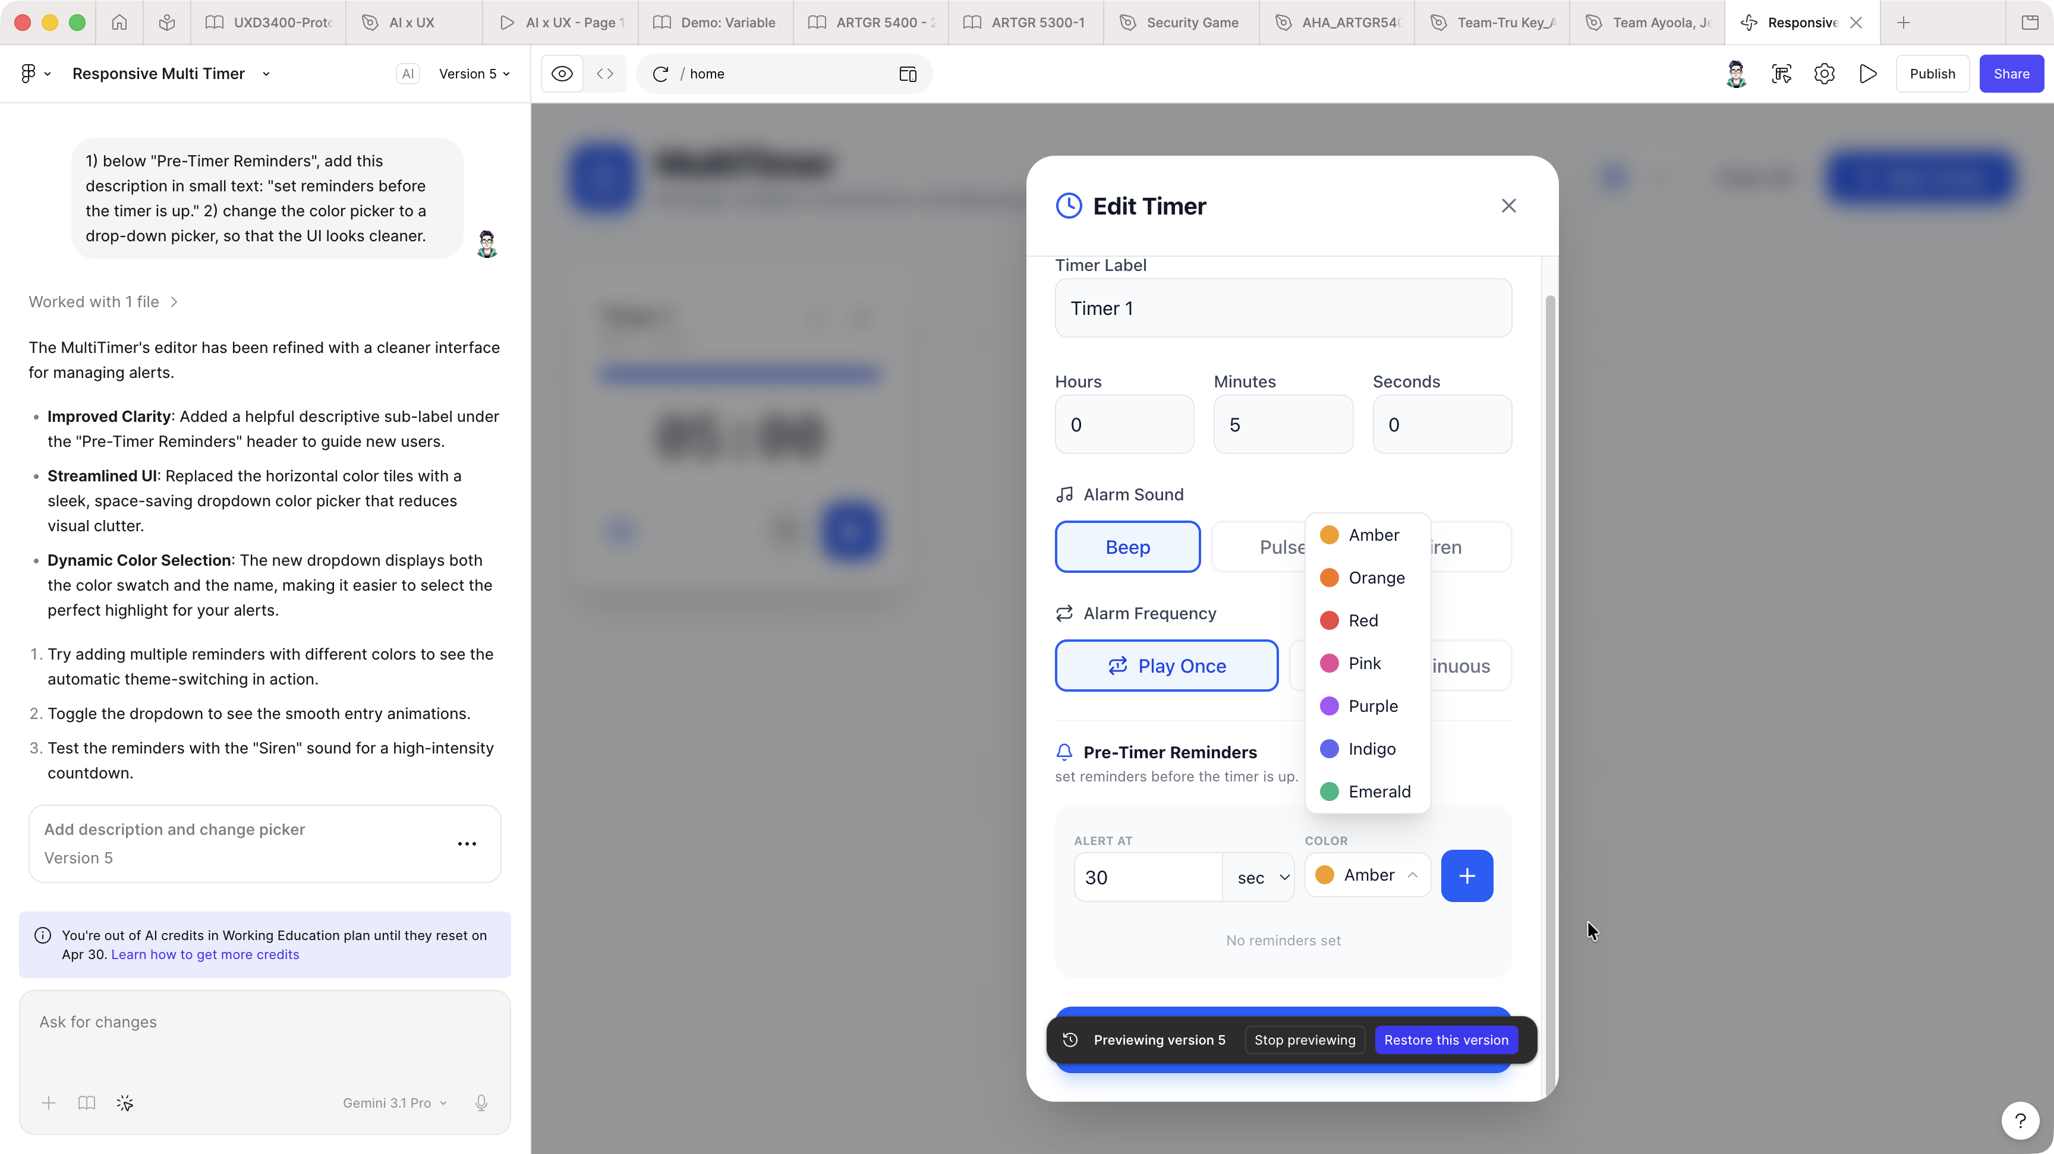The image size is (2054, 1154).
Task: Open the three-dot menu on Version 5 card
Action: coord(467,843)
